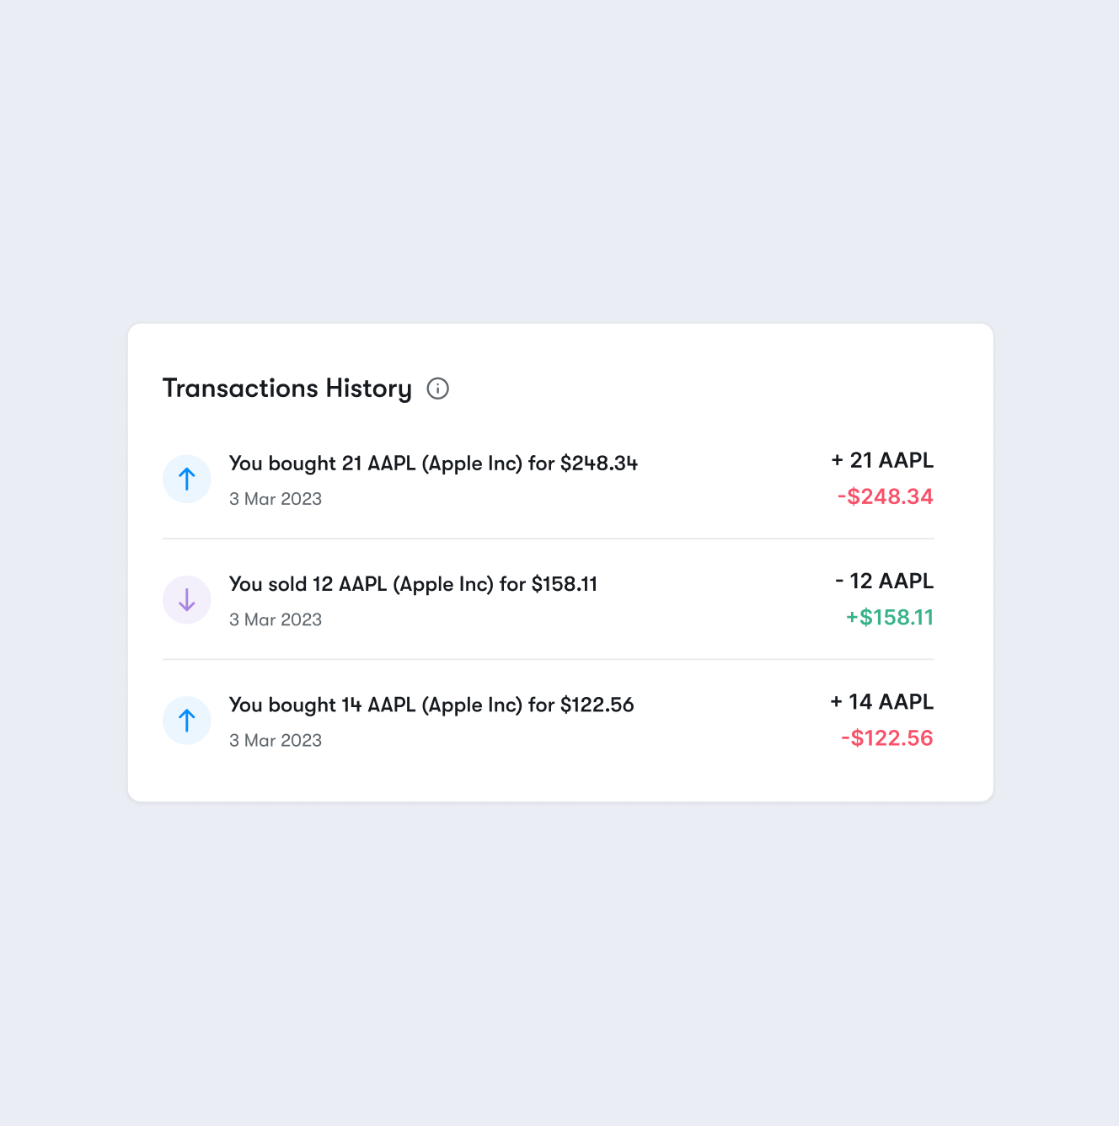
Task: Click the red -$122.56 amount
Action: click(886, 738)
